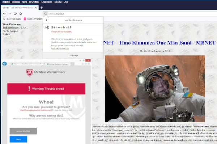Open the Tiedosto menu
The image size is (217, 144).
point(6,2)
